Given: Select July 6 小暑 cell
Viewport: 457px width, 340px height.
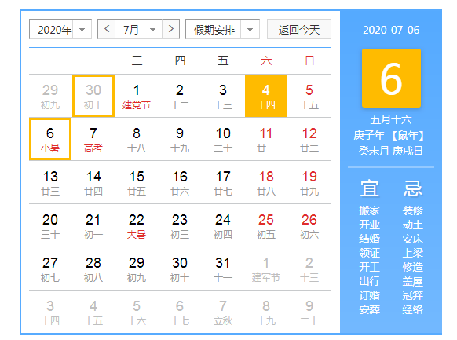Looking at the screenshot, I should [50, 139].
